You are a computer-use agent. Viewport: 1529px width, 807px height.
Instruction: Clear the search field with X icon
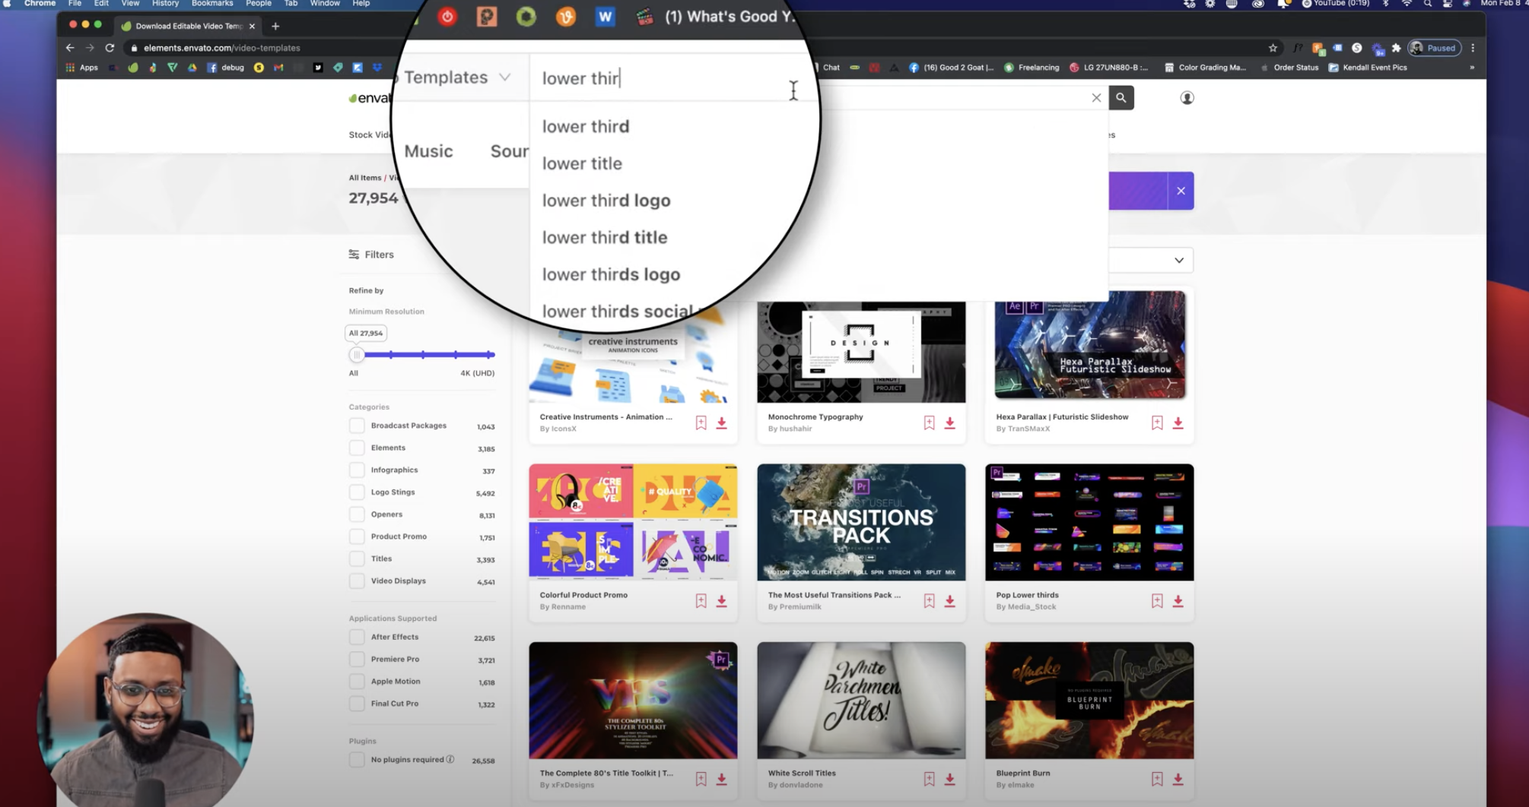click(1096, 97)
